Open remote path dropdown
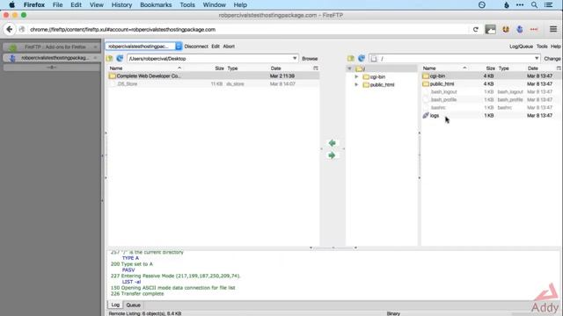563x316 pixels. [537, 59]
